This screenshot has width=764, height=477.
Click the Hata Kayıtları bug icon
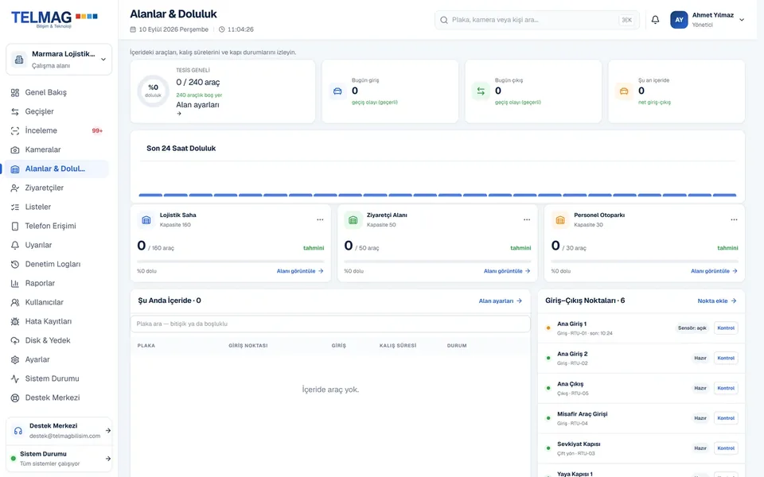coord(15,321)
